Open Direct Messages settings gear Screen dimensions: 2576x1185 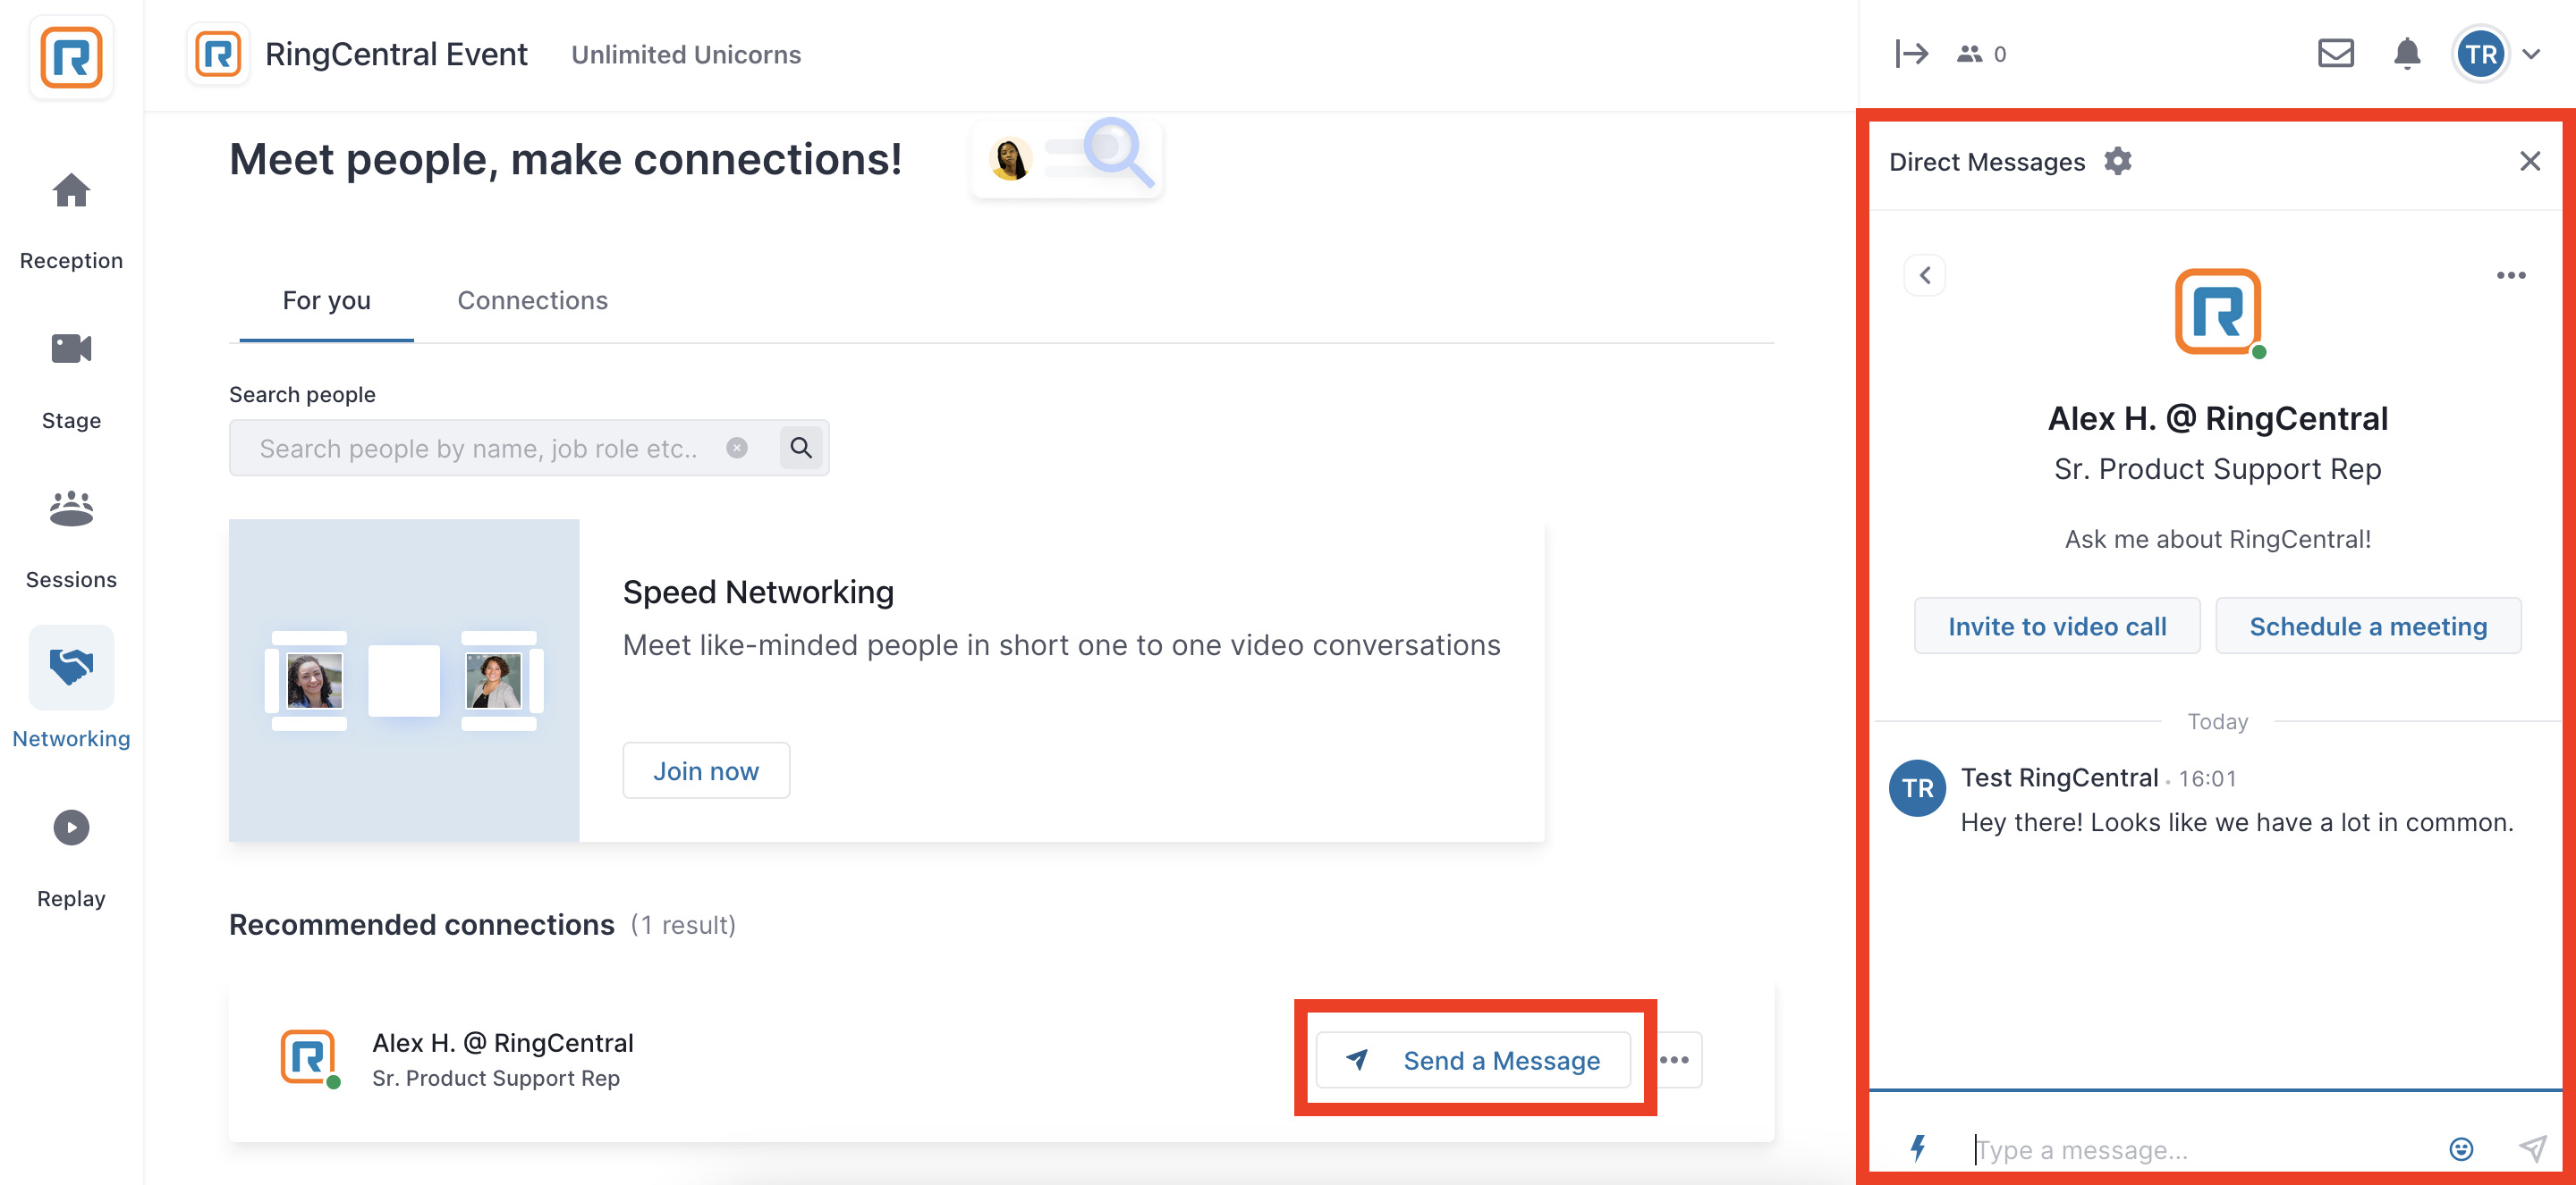(2117, 161)
